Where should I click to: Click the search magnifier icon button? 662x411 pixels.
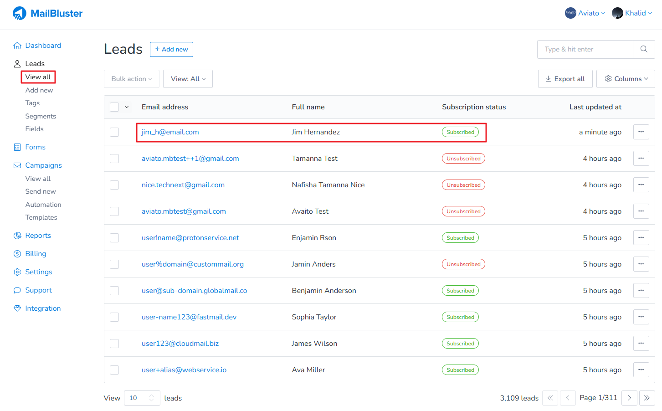(644, 49)
